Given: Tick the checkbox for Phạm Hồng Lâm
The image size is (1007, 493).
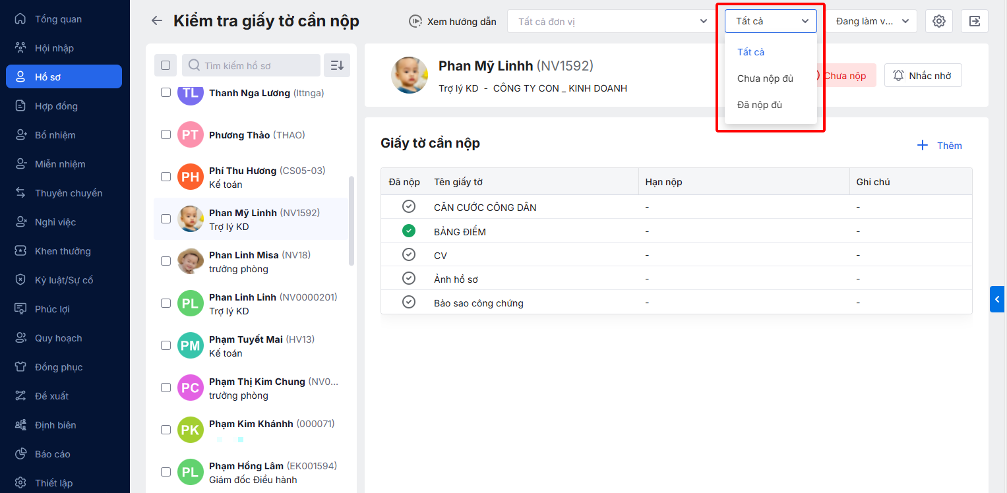Looking at the screenshot, I should pyautogui.click(x=166, y=472).
